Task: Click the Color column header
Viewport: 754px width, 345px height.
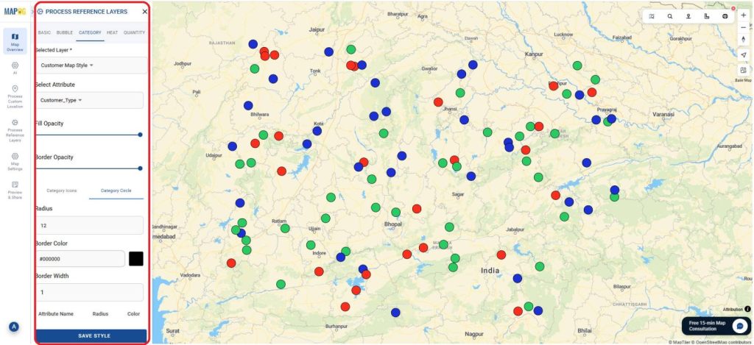Action: click(x=134, y=314)
